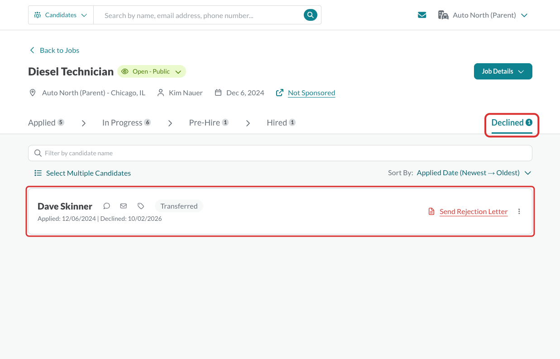This screenshot has height=359, width=560.
Task: Click the search magnifier button
Action: pos(310,15)
